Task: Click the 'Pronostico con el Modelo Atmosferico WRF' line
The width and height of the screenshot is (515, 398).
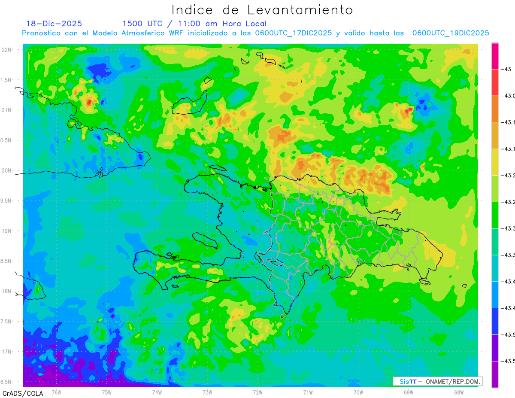Action: tap(255, 33)
